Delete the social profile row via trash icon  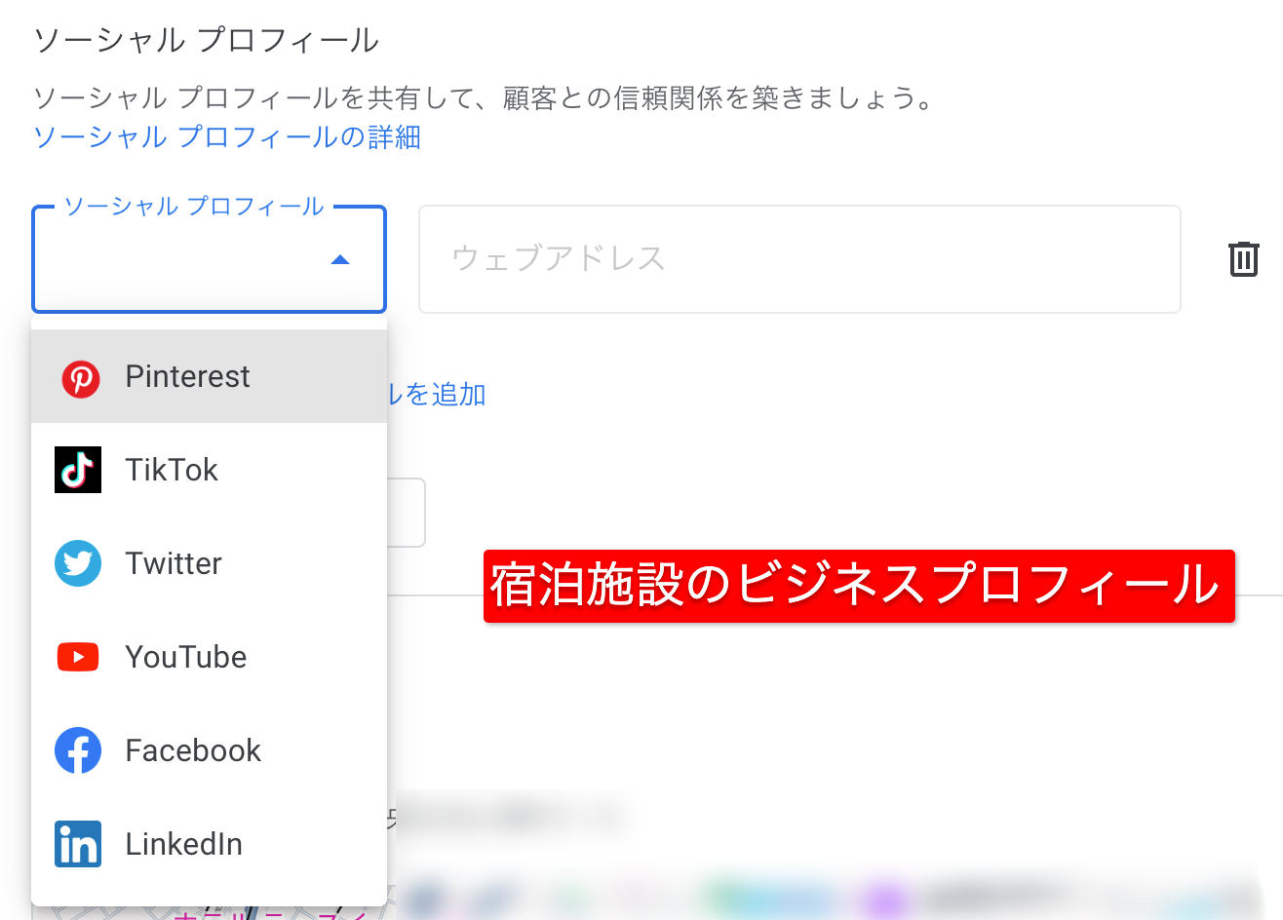1243,259
